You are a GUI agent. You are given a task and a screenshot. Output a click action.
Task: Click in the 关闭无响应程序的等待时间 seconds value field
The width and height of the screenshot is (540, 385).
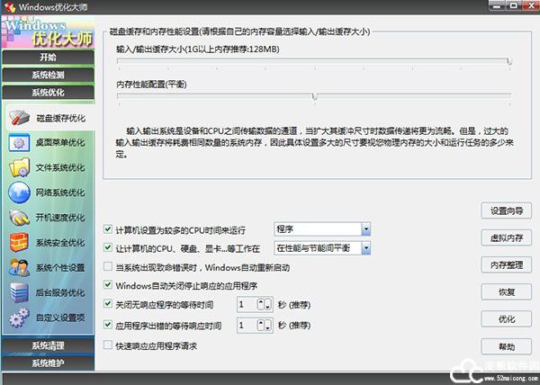tap(247, 304)
